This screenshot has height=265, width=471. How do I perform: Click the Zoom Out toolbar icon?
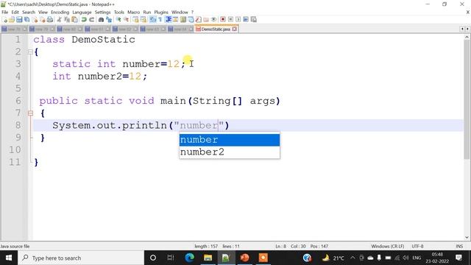click(126, 20)
